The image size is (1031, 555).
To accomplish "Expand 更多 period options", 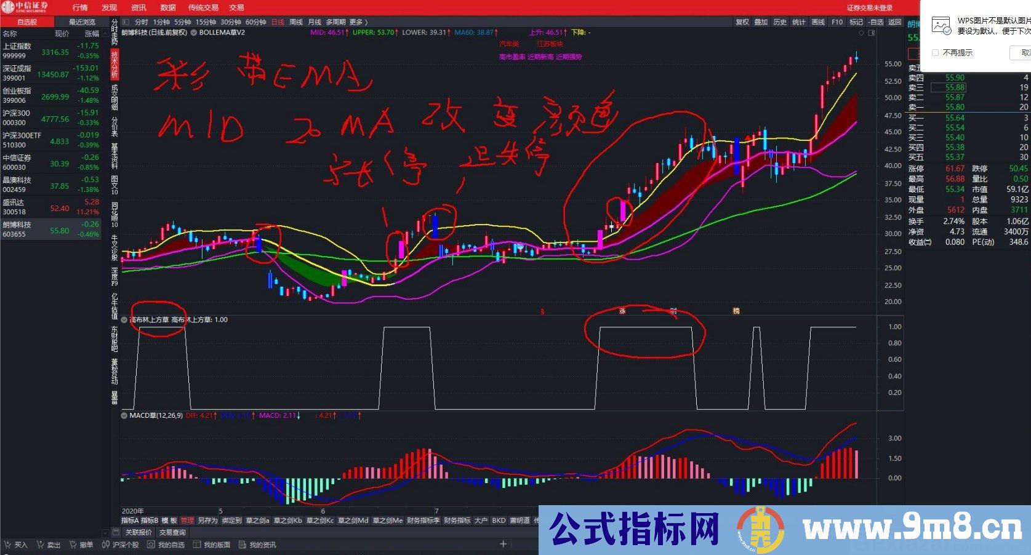I will (358, 22).
